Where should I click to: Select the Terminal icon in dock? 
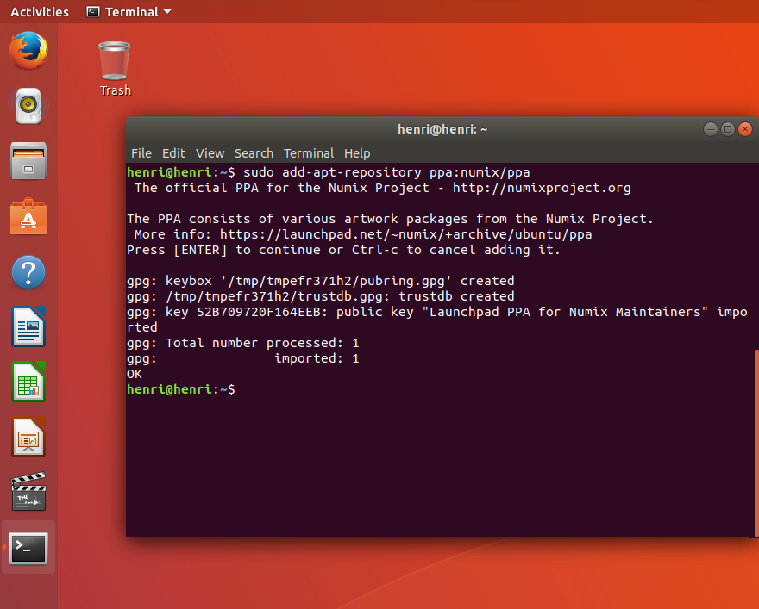point(28,548)
